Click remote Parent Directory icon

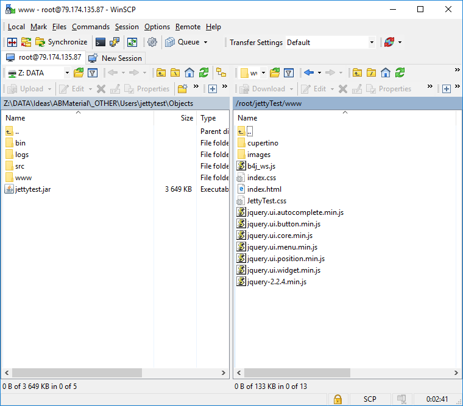coord(357,72)
